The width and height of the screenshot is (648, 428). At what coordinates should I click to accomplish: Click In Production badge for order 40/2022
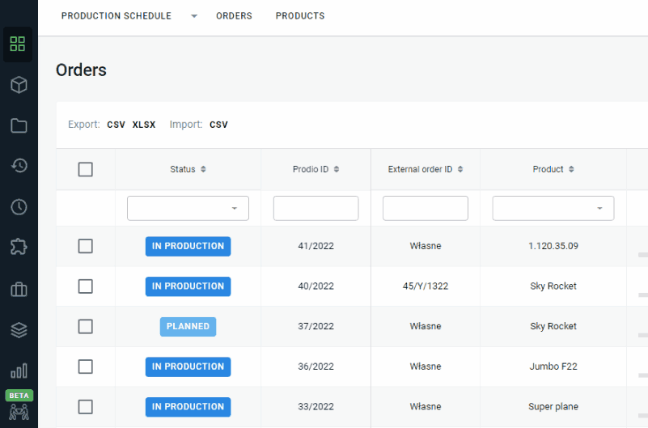click(x=188, y=286)
